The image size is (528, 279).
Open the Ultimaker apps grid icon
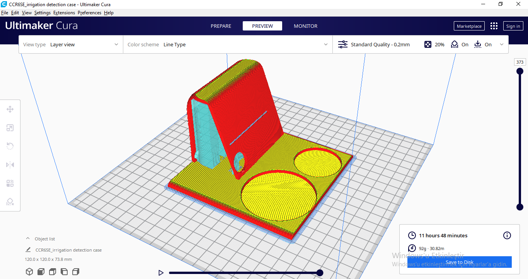(494, 26)
